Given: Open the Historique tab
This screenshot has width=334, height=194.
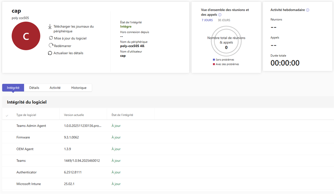Looking at the screenshot, I should click(79, 88).
